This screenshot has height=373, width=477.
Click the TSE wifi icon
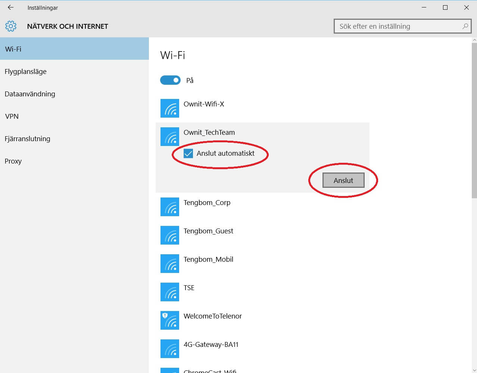coord(170,292)
